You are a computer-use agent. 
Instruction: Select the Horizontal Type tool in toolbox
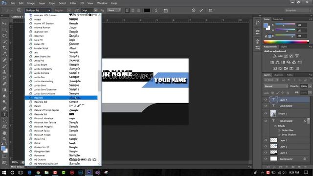click(4, 114)
